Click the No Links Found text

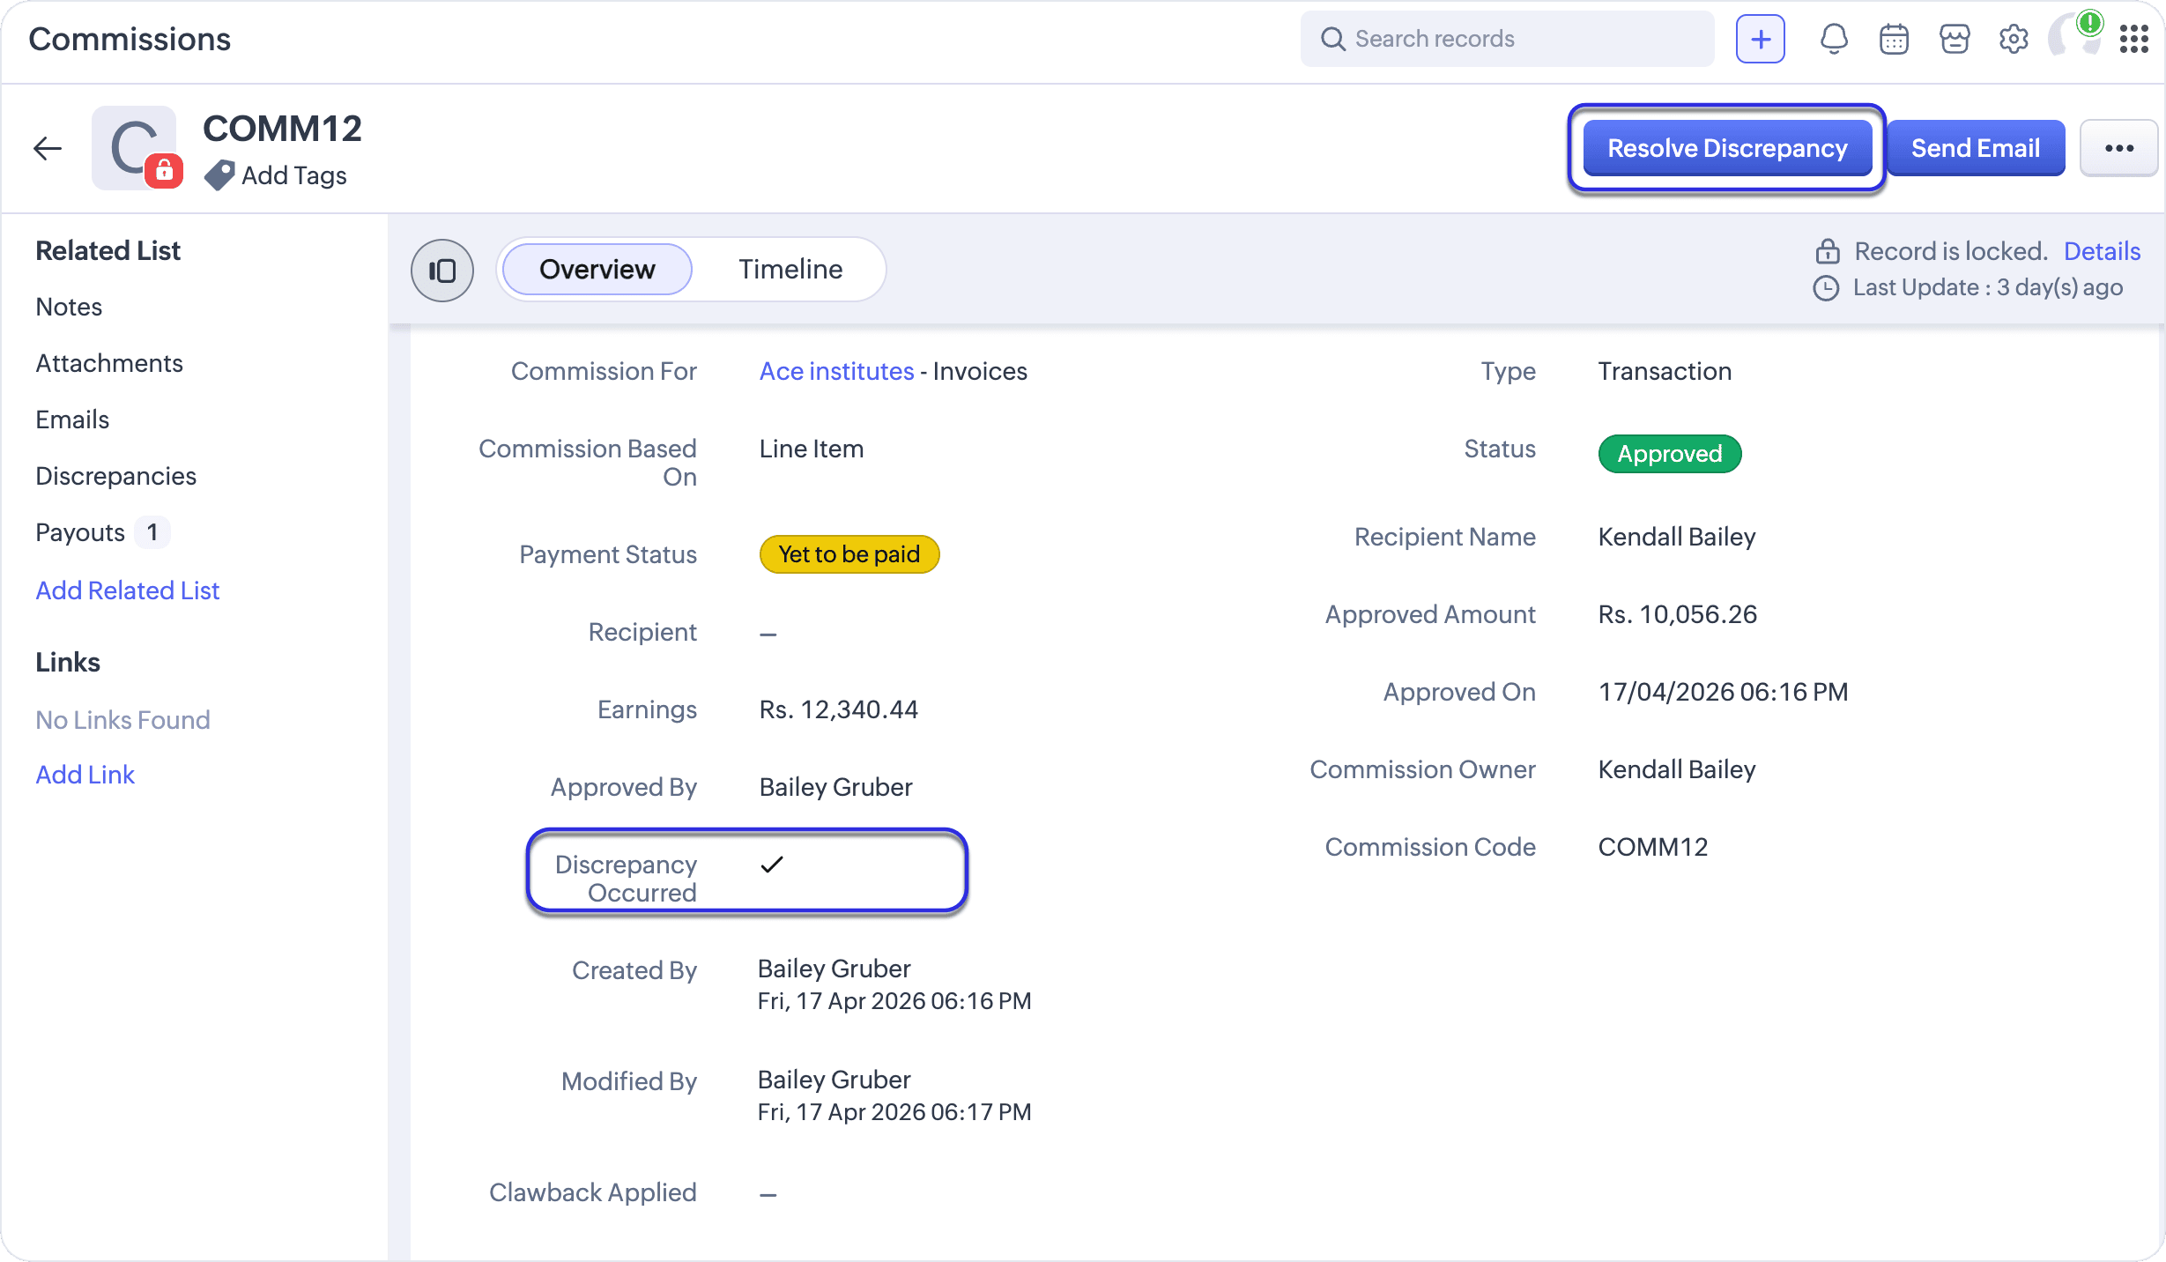click(122, 720)
